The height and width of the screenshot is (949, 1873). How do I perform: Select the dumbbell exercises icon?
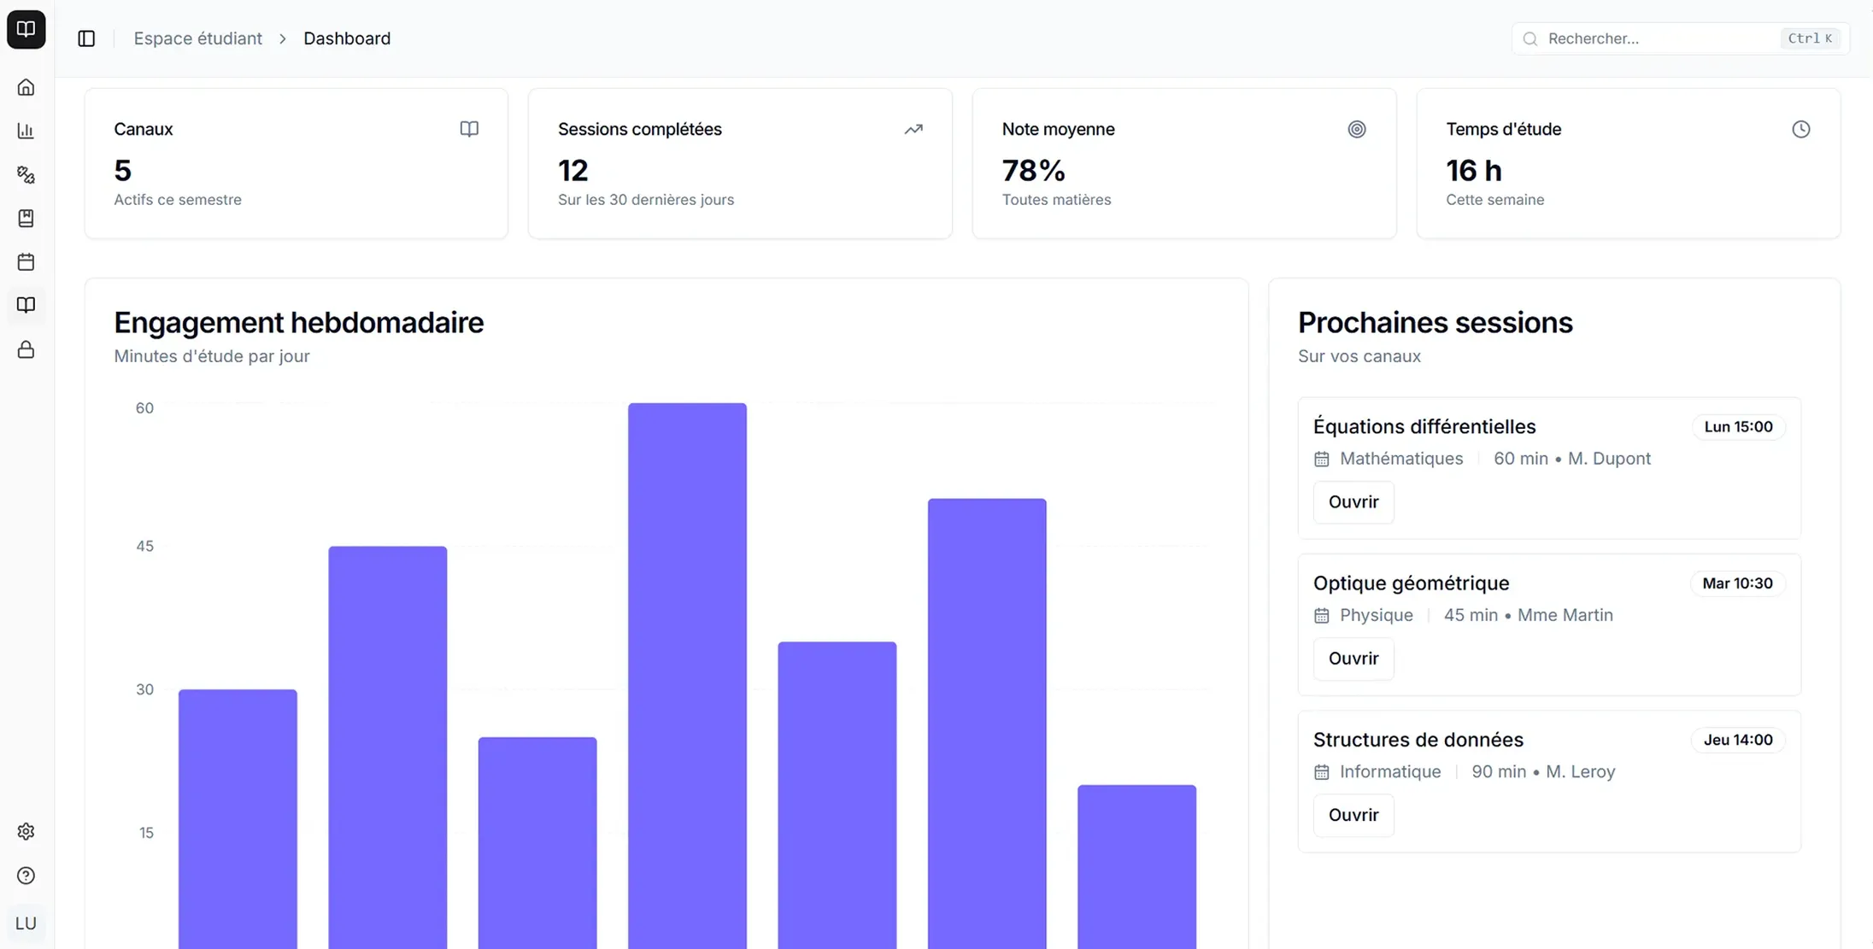(26, 174)
